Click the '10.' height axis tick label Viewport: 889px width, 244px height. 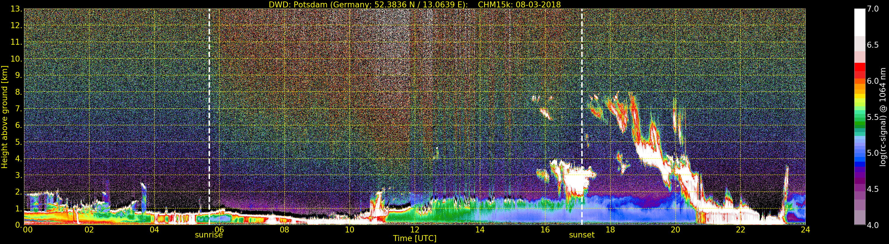tap(16, 59)
